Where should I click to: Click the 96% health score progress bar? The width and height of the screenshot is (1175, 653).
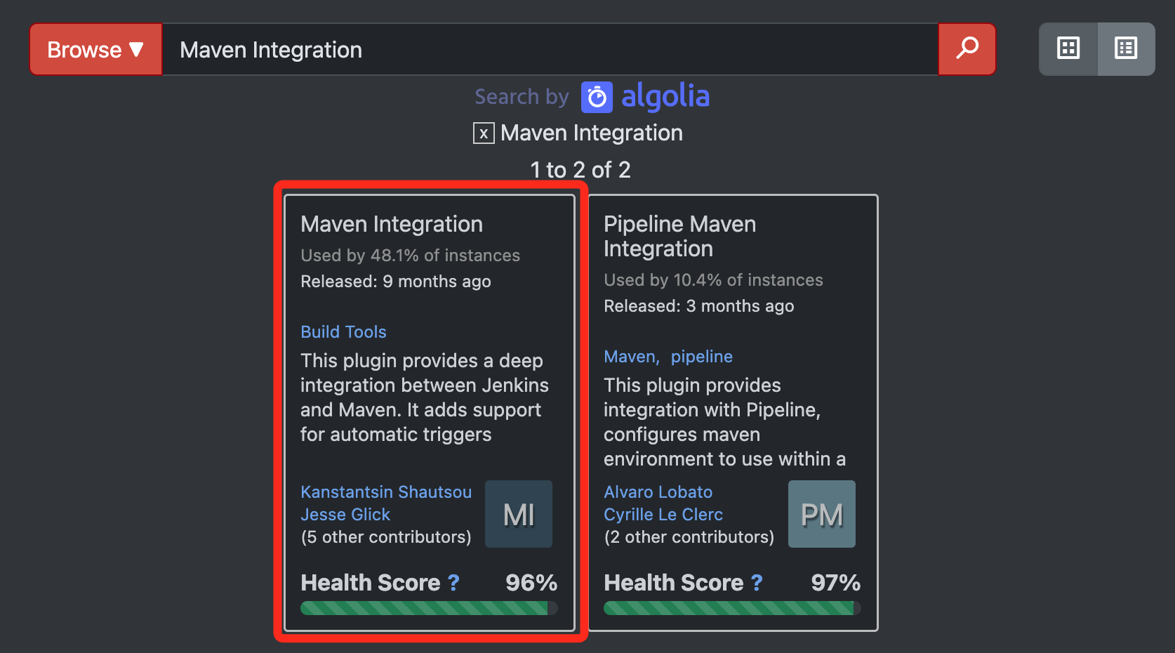coord(428,608)
